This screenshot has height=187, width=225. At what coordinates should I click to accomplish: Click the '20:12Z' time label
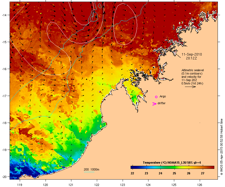pos(192,58)
